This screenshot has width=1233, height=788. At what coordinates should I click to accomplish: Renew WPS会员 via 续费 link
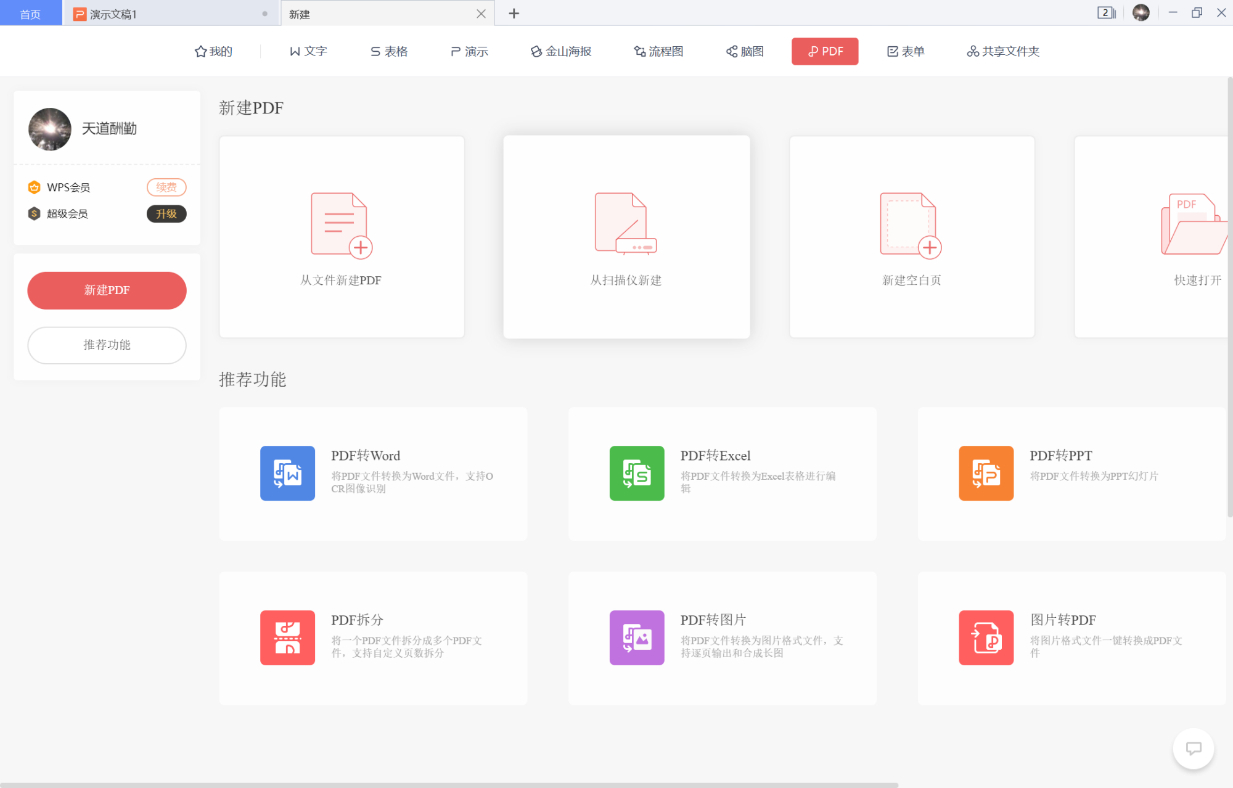(166, 187)
